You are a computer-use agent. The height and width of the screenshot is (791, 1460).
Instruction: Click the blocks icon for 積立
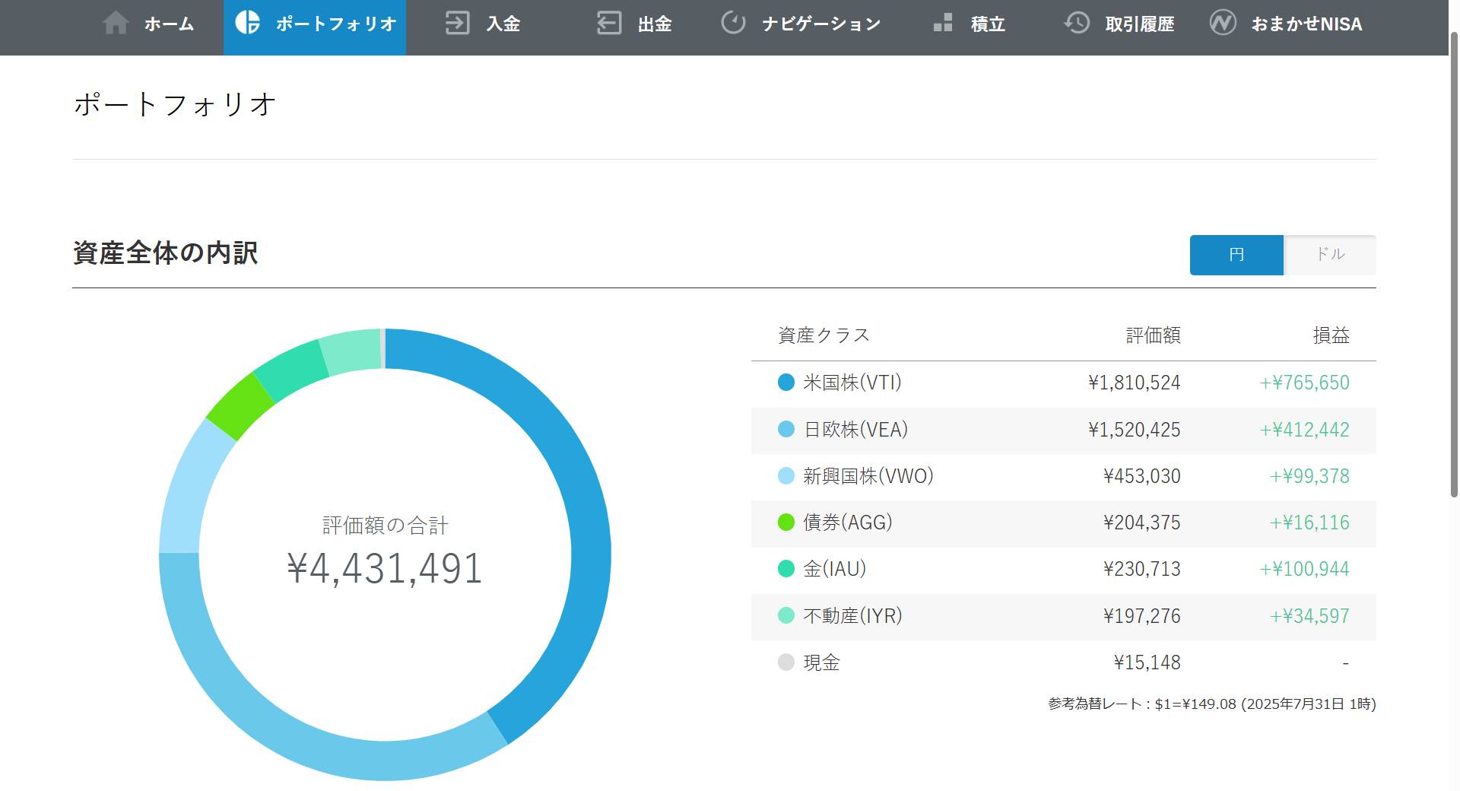point(943,23)
